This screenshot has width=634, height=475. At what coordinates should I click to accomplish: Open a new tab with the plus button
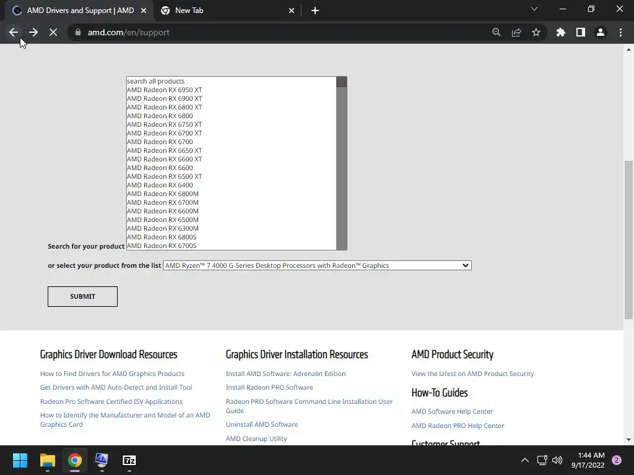[x=315, y=11]
